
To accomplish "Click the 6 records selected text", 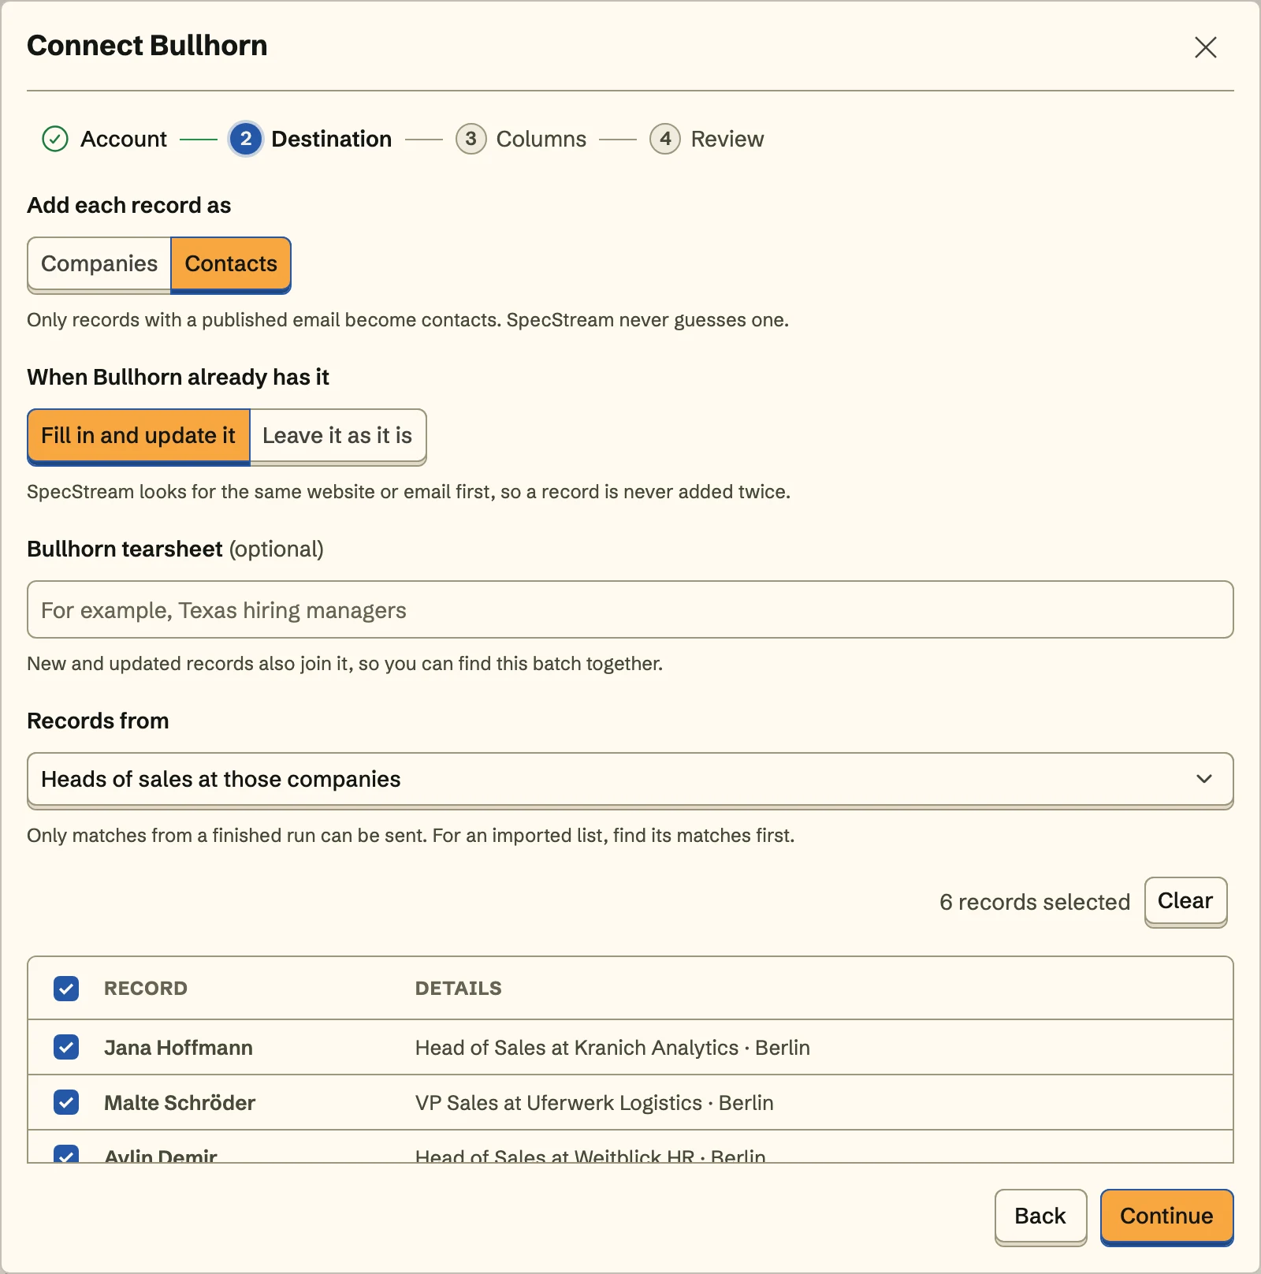I will click(x=1035, y=902).
